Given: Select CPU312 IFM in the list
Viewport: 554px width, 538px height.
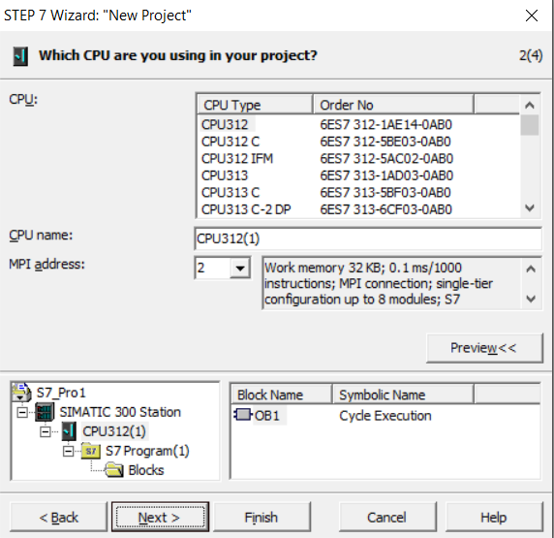Looking at the screenshot, I should [x=237, y=158].
